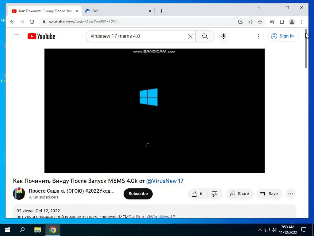The width and height of the screenshot is (314, 236).
Task: Close the YouTube video tab
Action: (x=77, y=11)
